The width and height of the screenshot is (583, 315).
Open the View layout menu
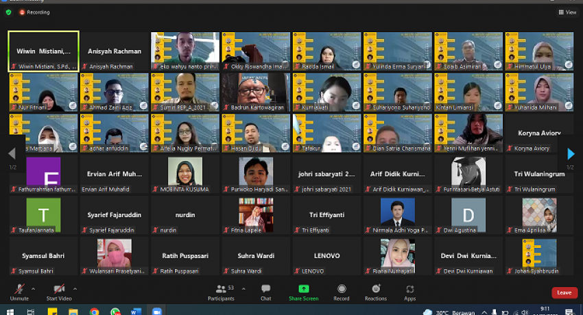(x=567, y=12)
